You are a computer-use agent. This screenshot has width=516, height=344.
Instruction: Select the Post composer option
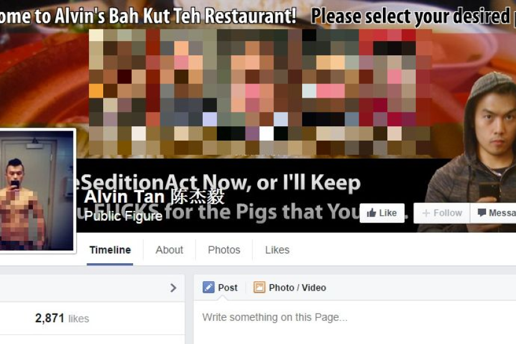(x=220, y=287)
